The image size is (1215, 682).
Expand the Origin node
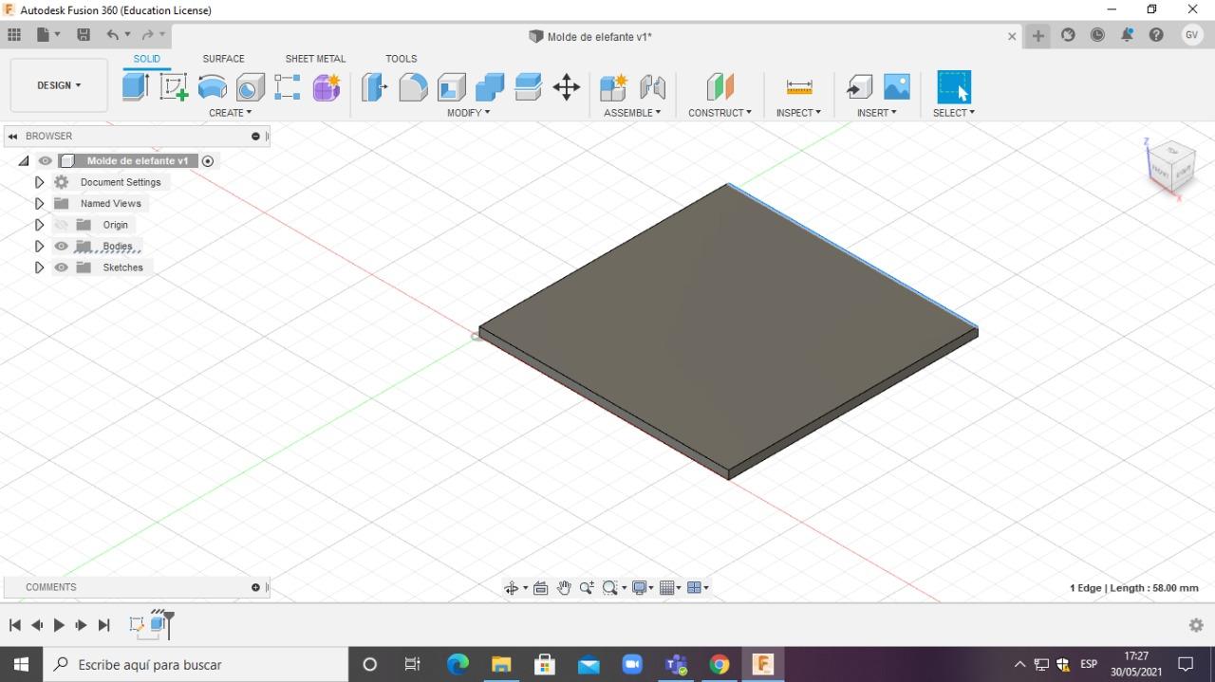coord(39,225)
